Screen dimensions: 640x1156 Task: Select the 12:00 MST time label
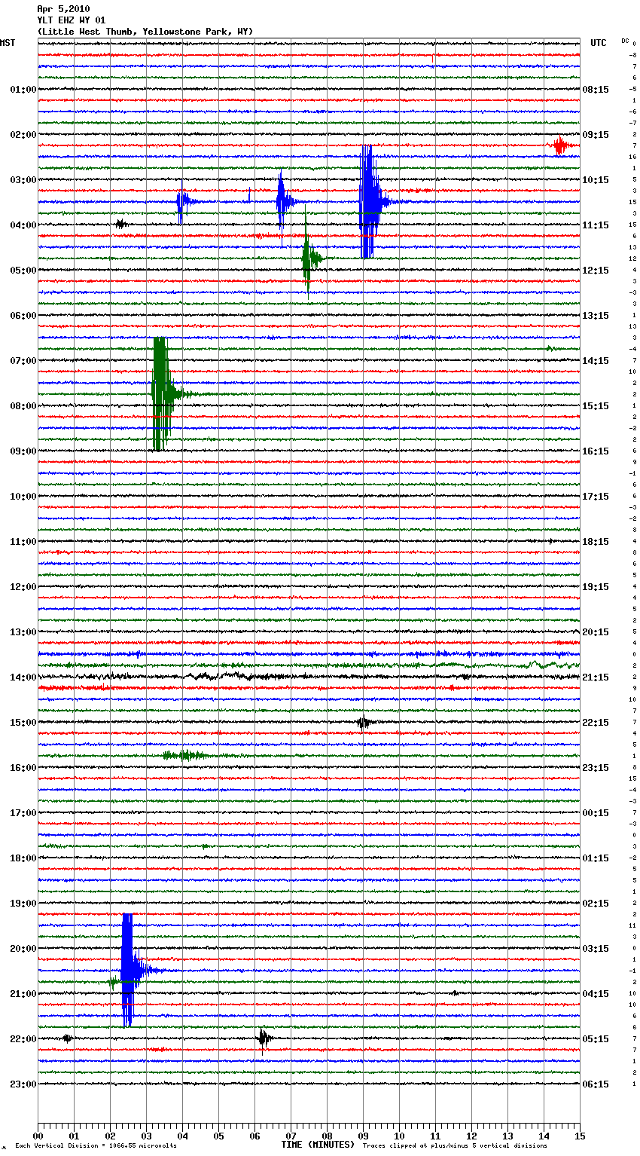[23, 587]
